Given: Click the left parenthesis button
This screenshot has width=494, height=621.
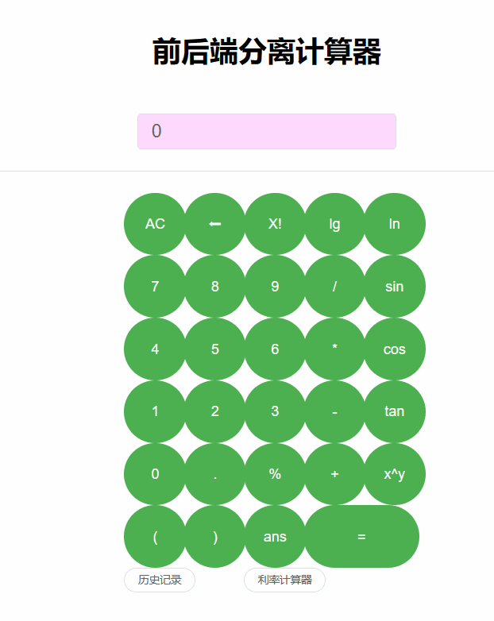Looking at the screenshot, I should 155,536.
